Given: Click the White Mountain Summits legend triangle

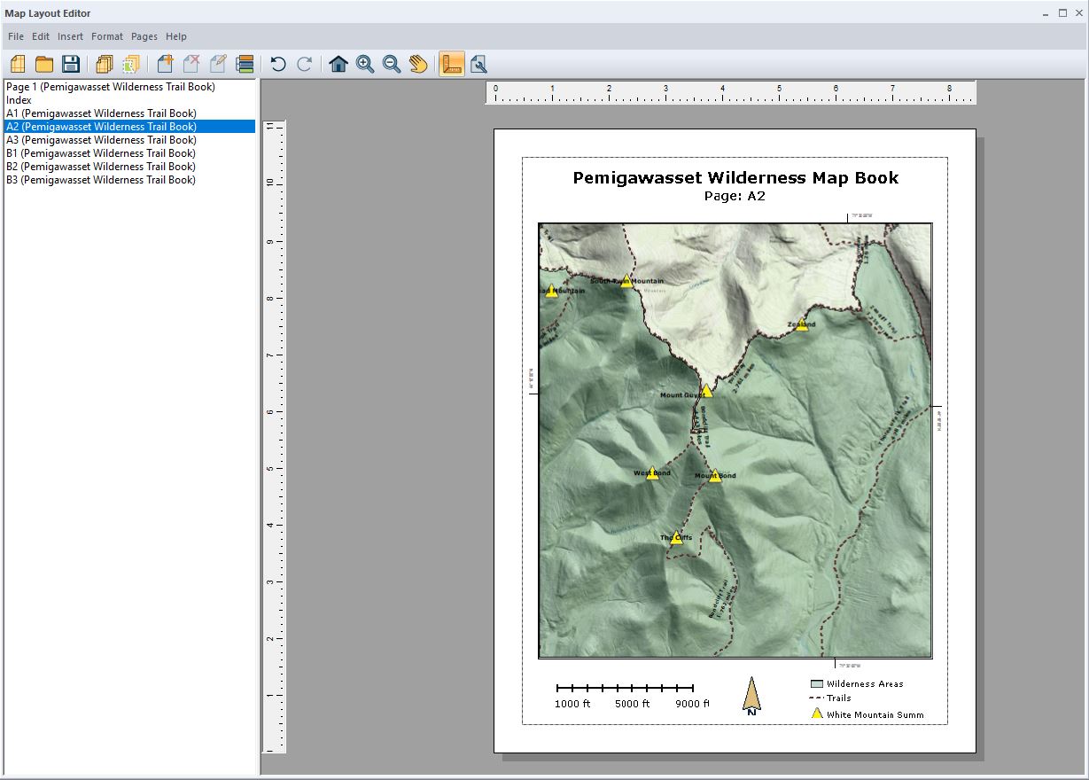Looking at the screenshot, I should 817,714.
